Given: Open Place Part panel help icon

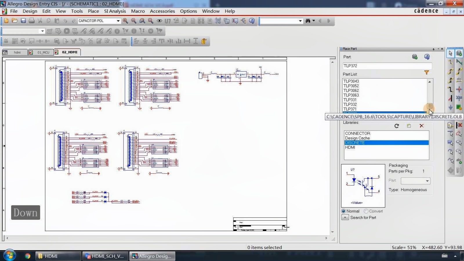Looking at the screenshot, I should (427, 57).
